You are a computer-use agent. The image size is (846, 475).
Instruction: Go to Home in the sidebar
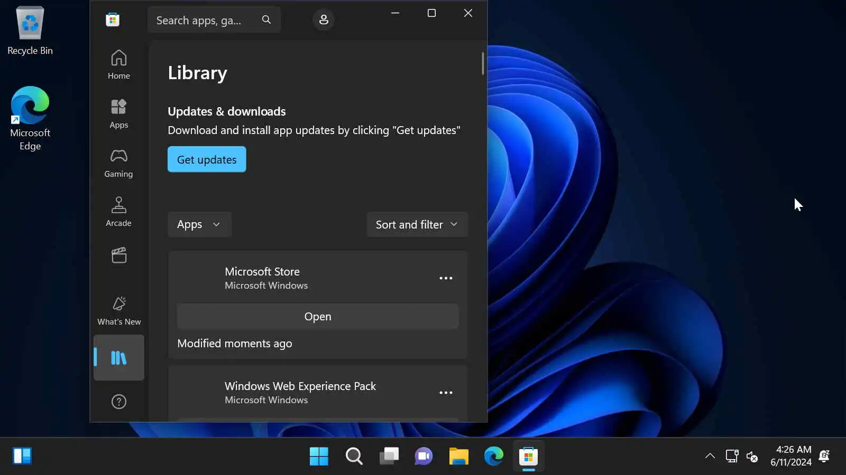pyautogui.click(x=119, y=64)
